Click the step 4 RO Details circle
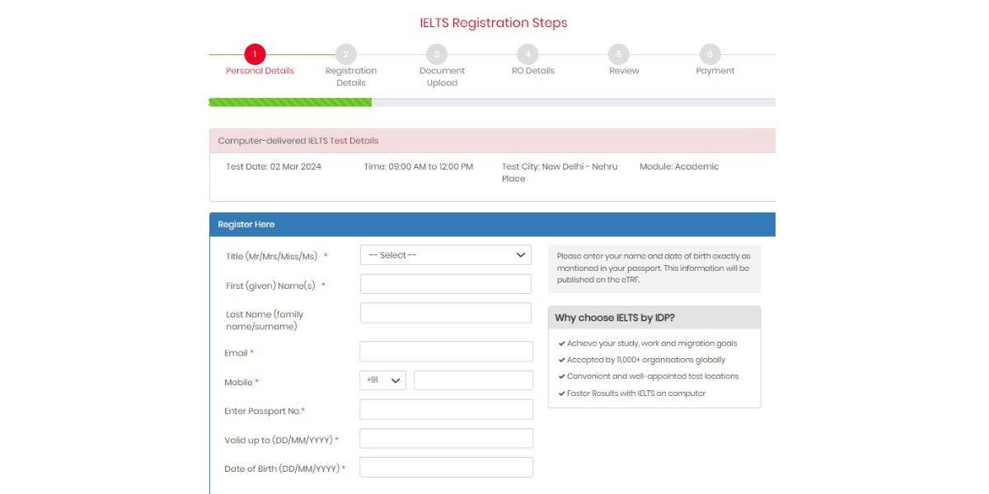This screenshot has height=494, width=989. pos(528,54)
